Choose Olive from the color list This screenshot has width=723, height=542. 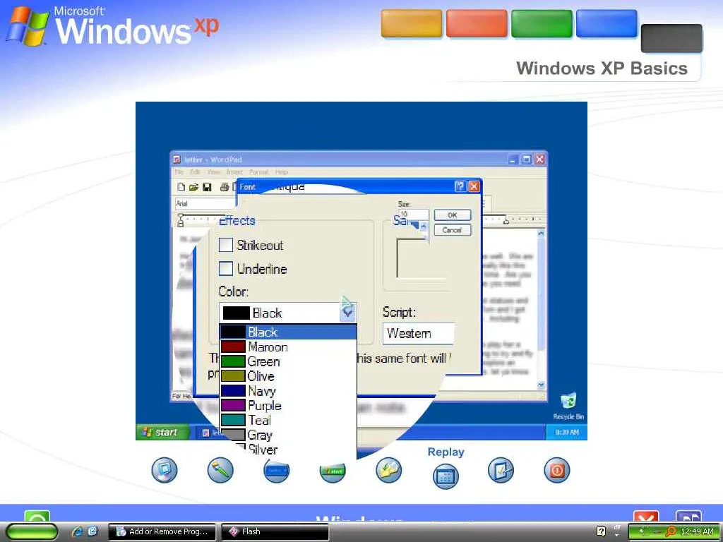pos(288,376)
